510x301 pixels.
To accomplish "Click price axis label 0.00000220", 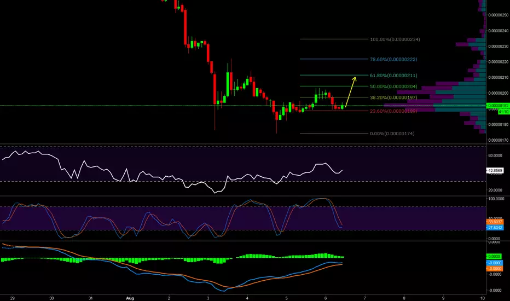I will point(499,62).
